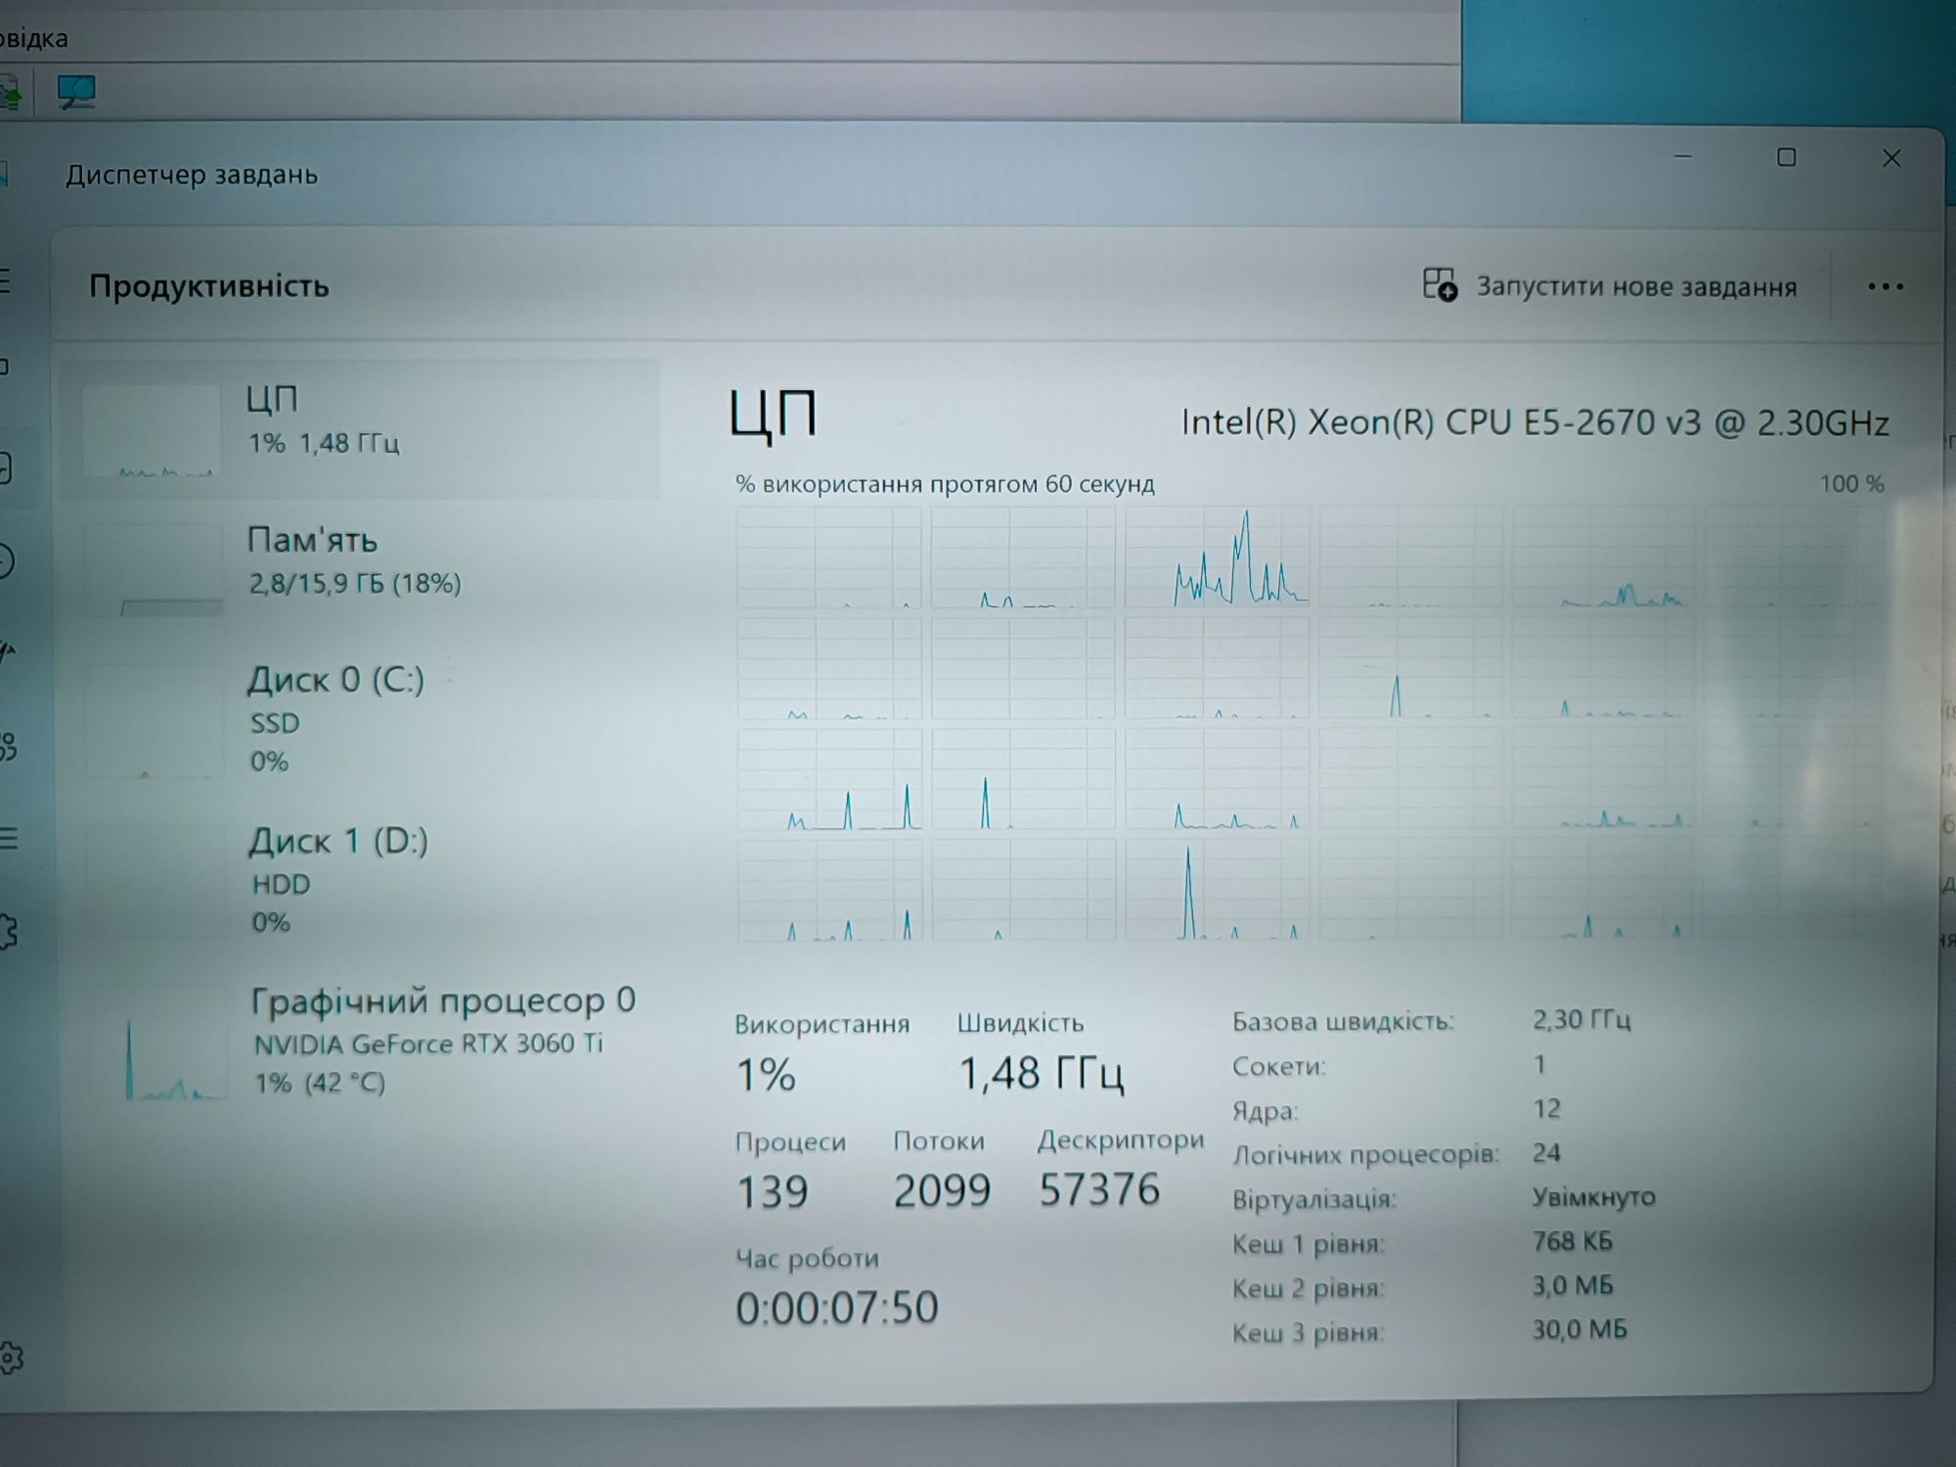Click the Ядра value 12
Viewport: 1956px width, 1467px height.
1546,1109
